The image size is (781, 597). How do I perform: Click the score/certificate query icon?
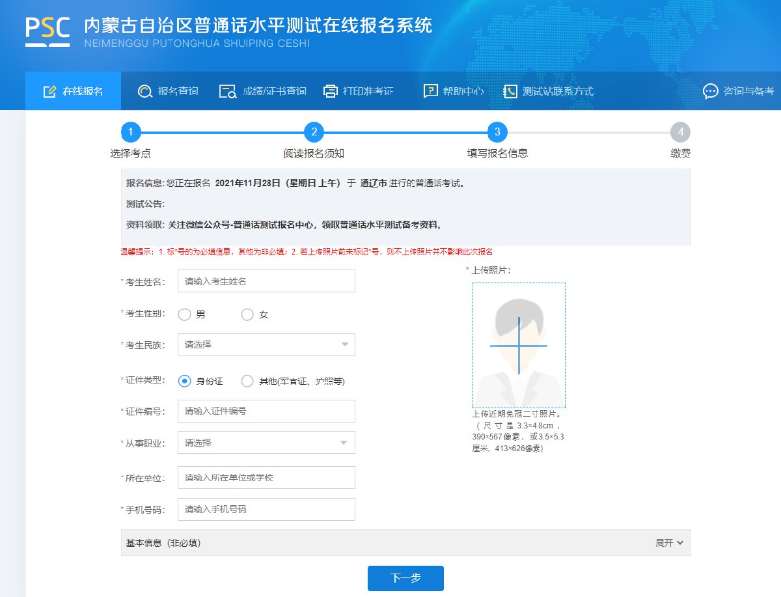click(x=228, y=91)
